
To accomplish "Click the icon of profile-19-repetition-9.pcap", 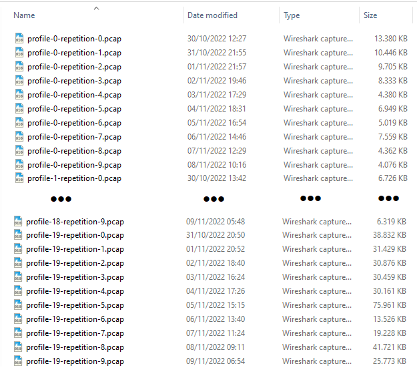I will pyautogui.click(x=18, y=361).
